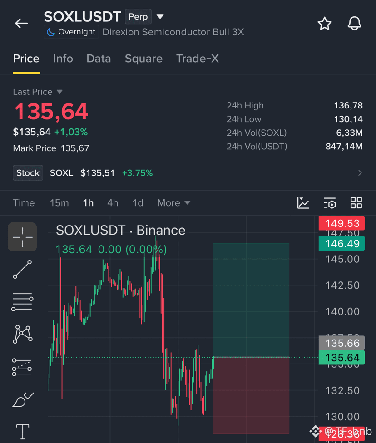Image resolution: width=376 pixels, height=443 pixels.
Task: Go back using the arrow icon
Action: click(x=21, y=24)
